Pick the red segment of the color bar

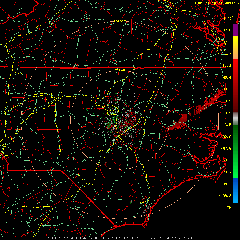pos(235,85)
